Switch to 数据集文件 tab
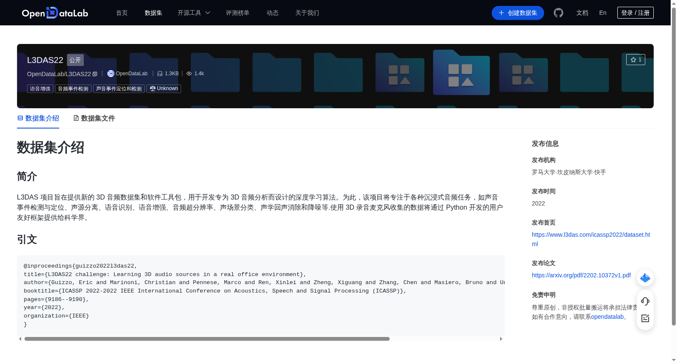Image resolution: width=677 pixels, height=364 pixels. (94, 118)
